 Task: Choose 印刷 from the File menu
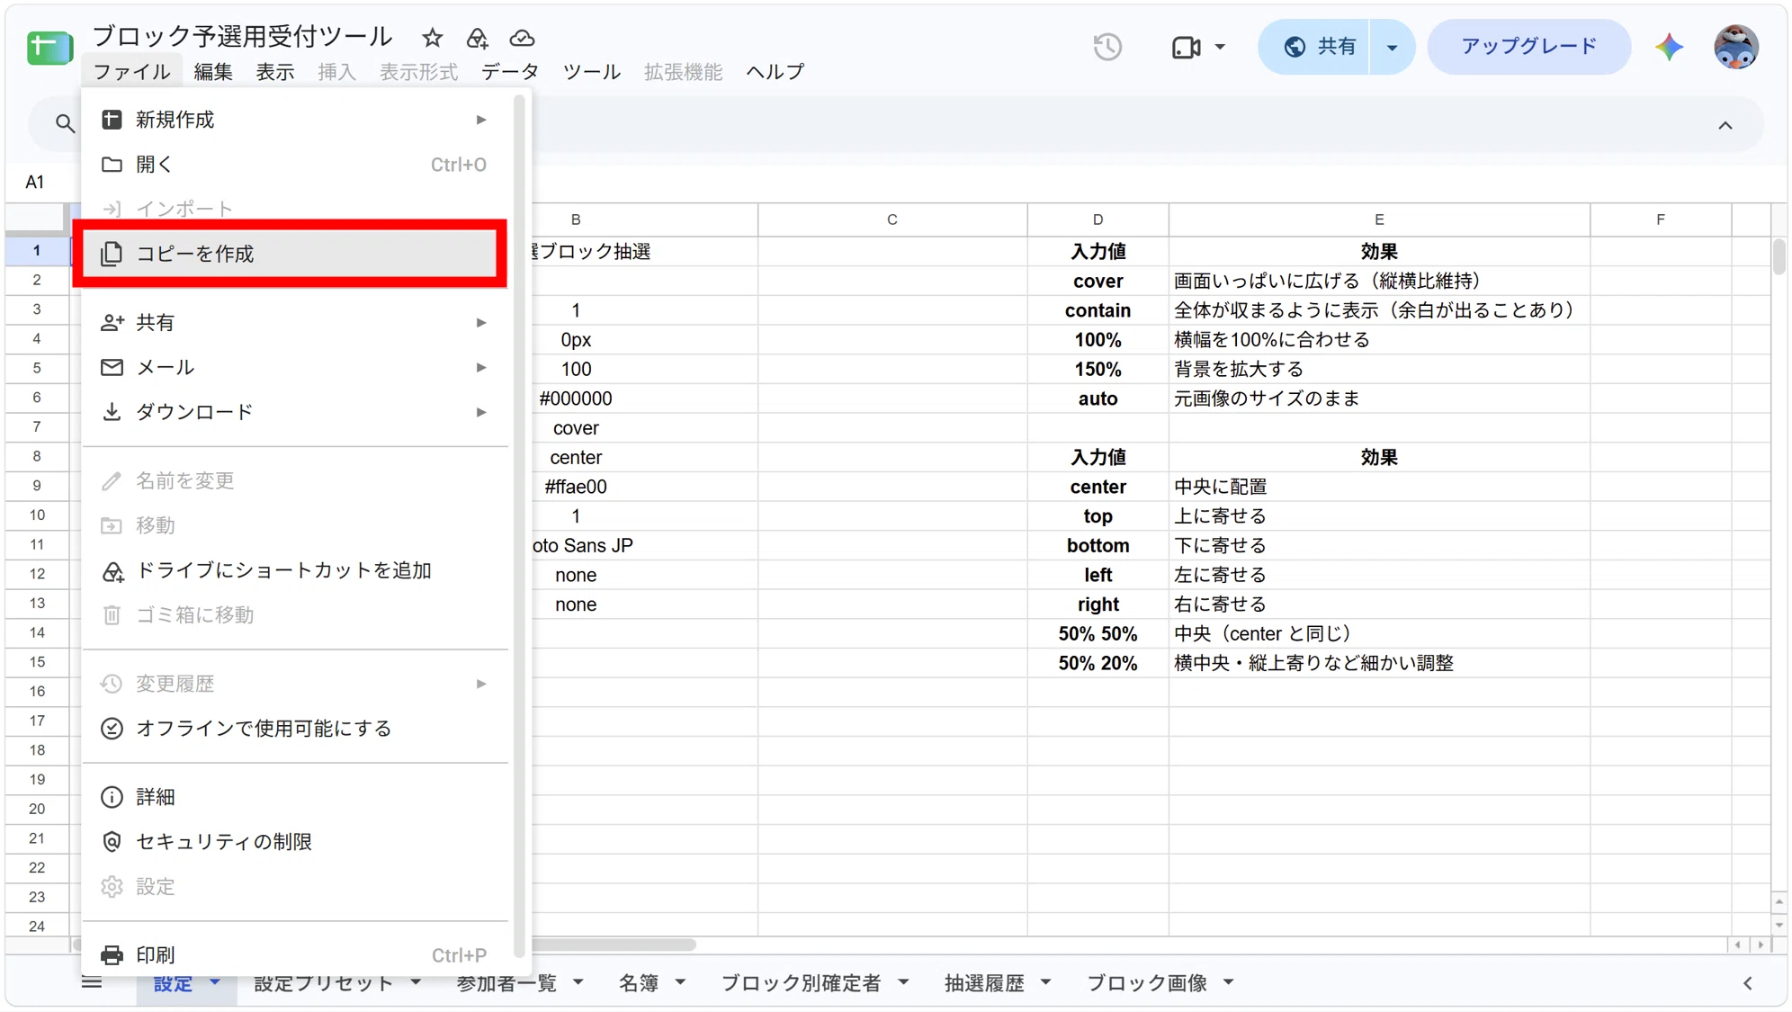295,954
